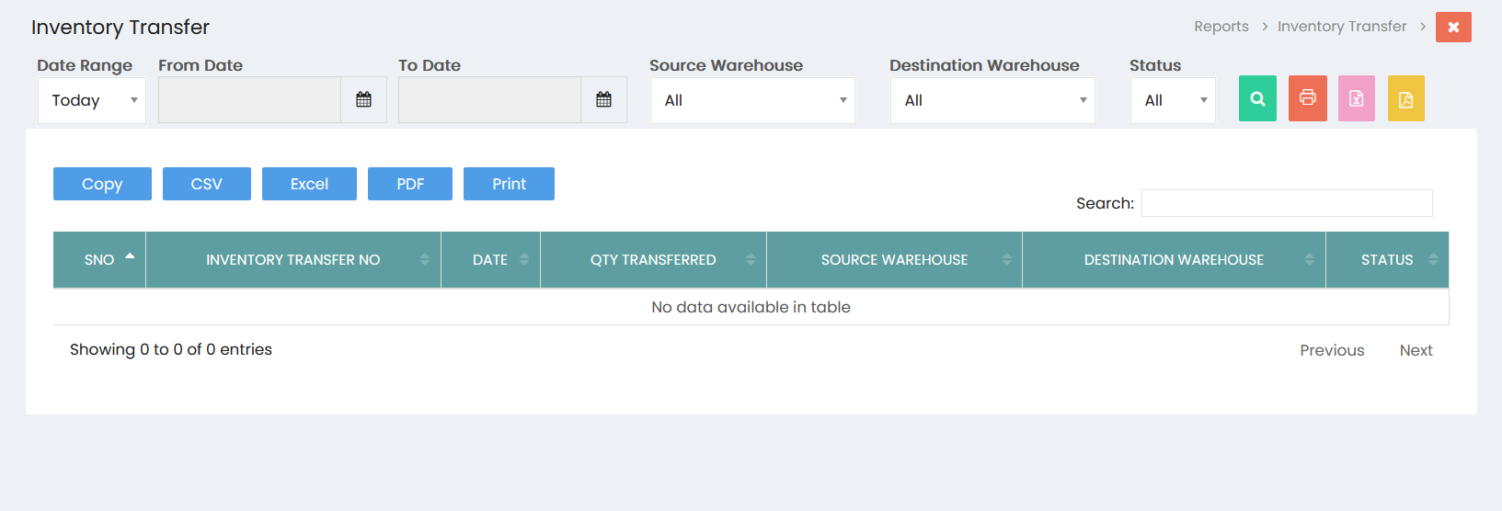Open the Source Warehouse dropdown
The image size is (1502, 511).
click(x=752, y=100)
